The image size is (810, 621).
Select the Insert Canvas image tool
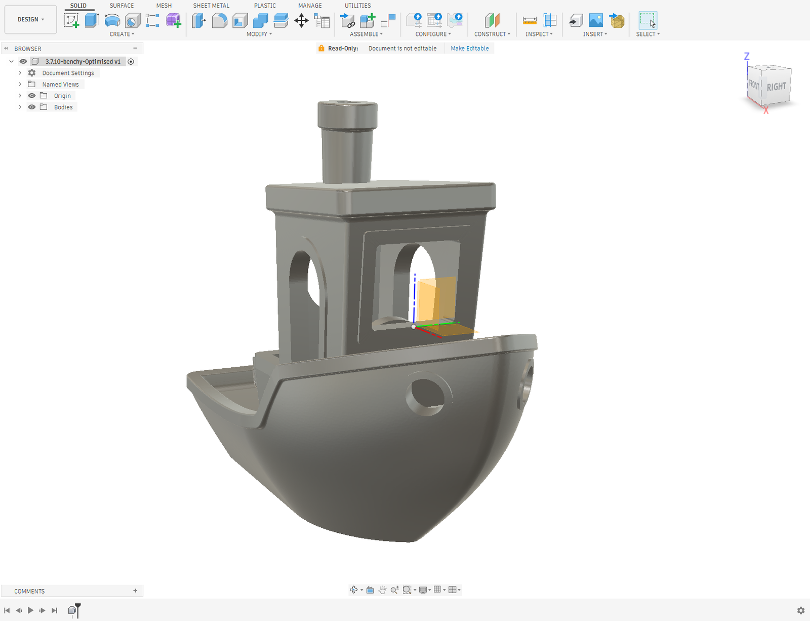[596, 20]
